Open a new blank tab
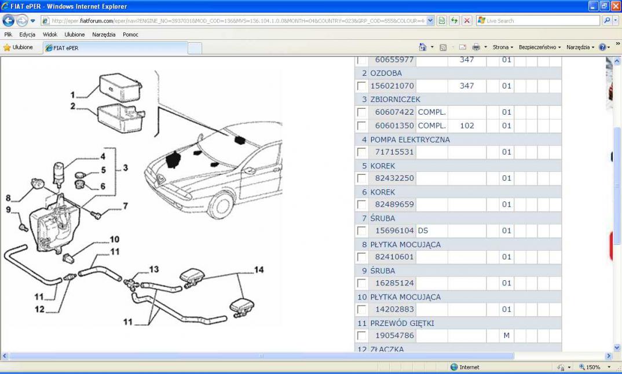The width and height of the screenshot is (622, 374). coord(195,49)
